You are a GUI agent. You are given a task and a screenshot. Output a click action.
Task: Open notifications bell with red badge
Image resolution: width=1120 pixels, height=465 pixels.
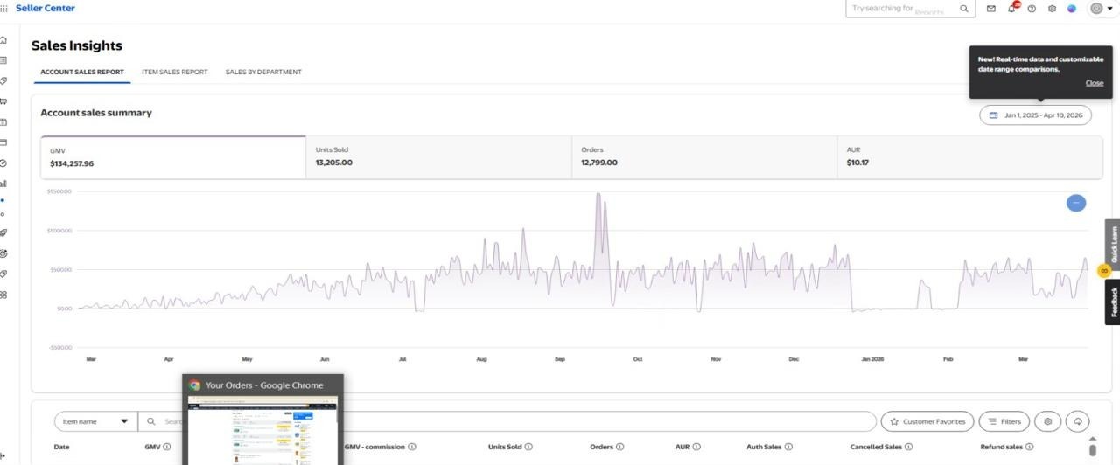[x=1012, y=8]
